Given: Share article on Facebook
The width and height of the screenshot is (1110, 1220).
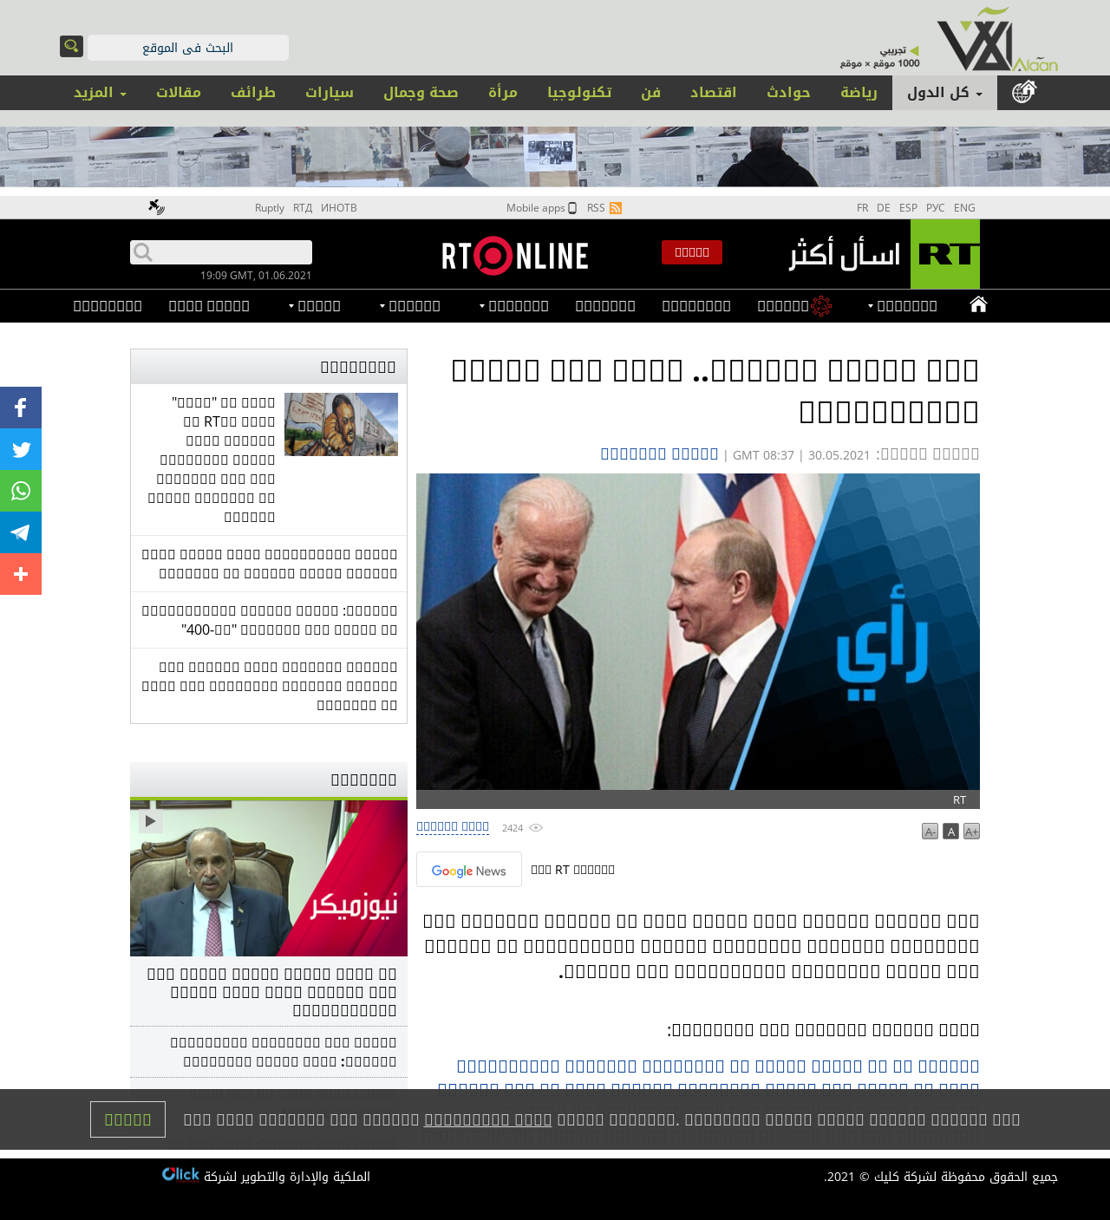Looking at the screenshot, I should [x=21, y=408].
